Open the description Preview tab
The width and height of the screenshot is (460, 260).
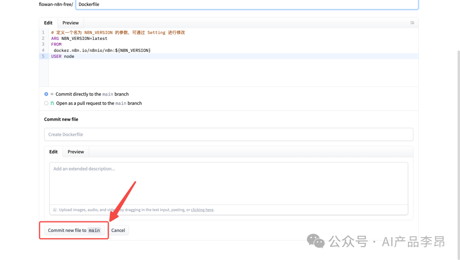(76, 152)
